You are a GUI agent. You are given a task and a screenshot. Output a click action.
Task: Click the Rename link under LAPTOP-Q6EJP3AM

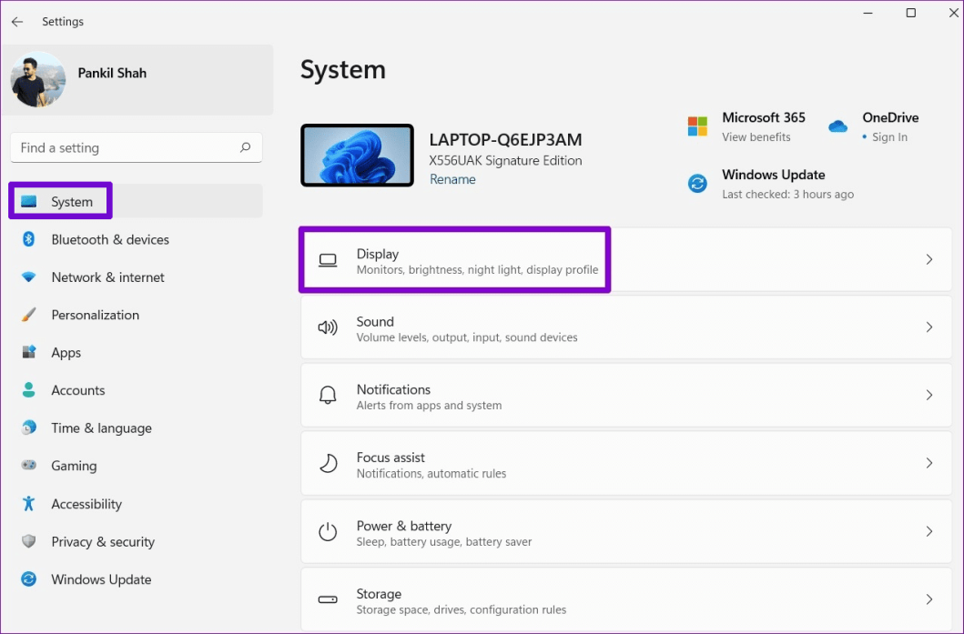click(452, 179)
